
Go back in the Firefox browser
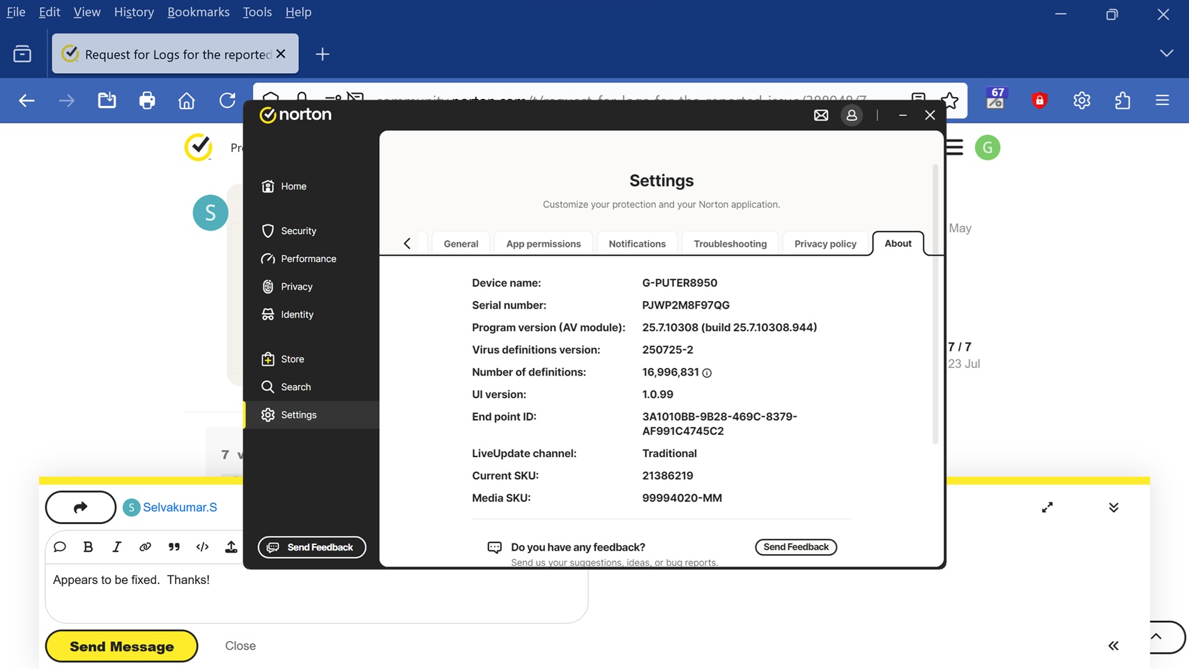[26, 100]
